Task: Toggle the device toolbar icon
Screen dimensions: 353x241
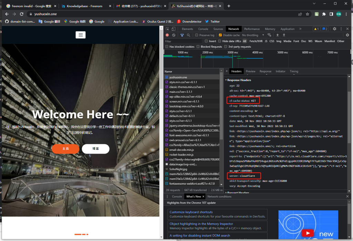Action: tap(174, 29)
